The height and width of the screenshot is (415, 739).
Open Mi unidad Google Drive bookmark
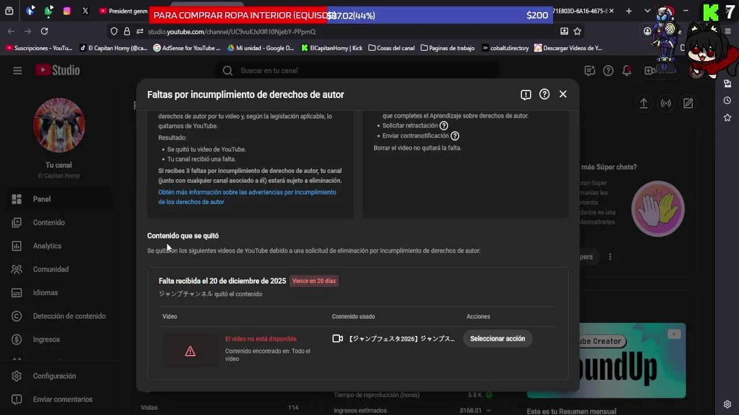261,48
